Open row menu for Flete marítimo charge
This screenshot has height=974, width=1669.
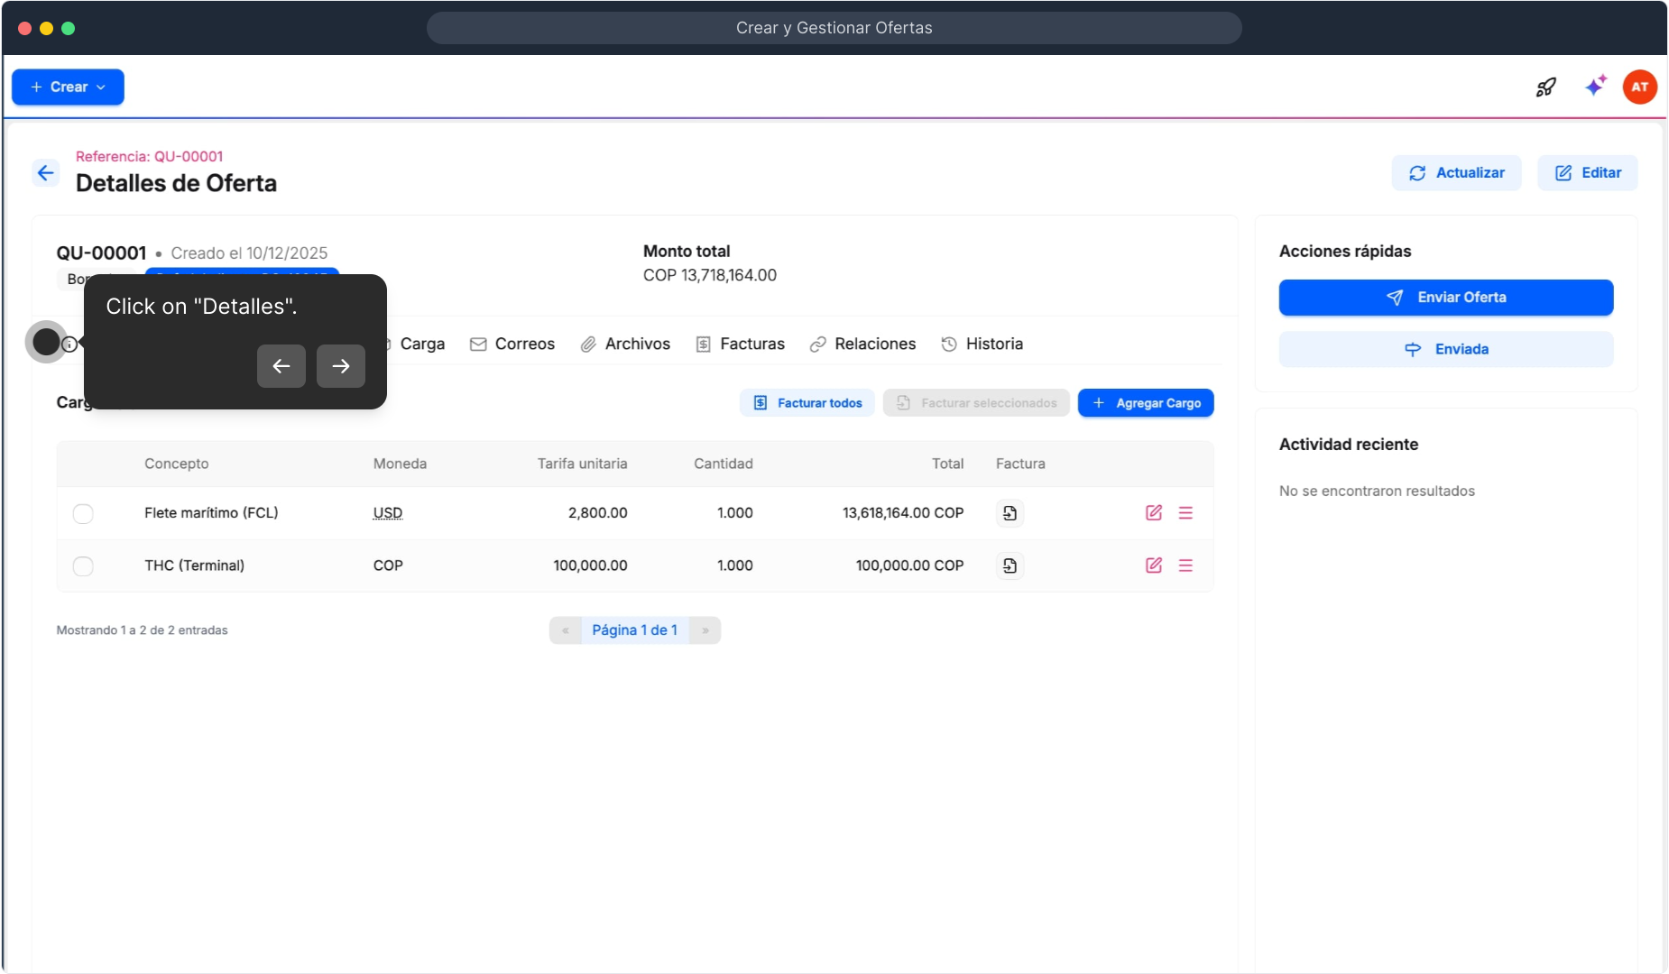pos(1185,513)
